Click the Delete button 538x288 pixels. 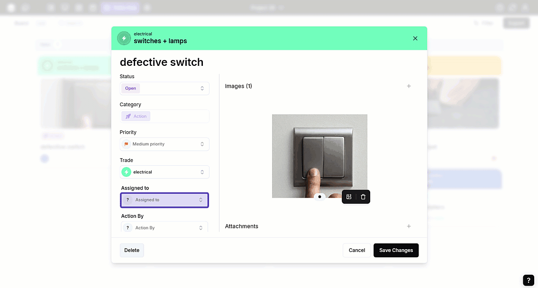tap(132, 250)
